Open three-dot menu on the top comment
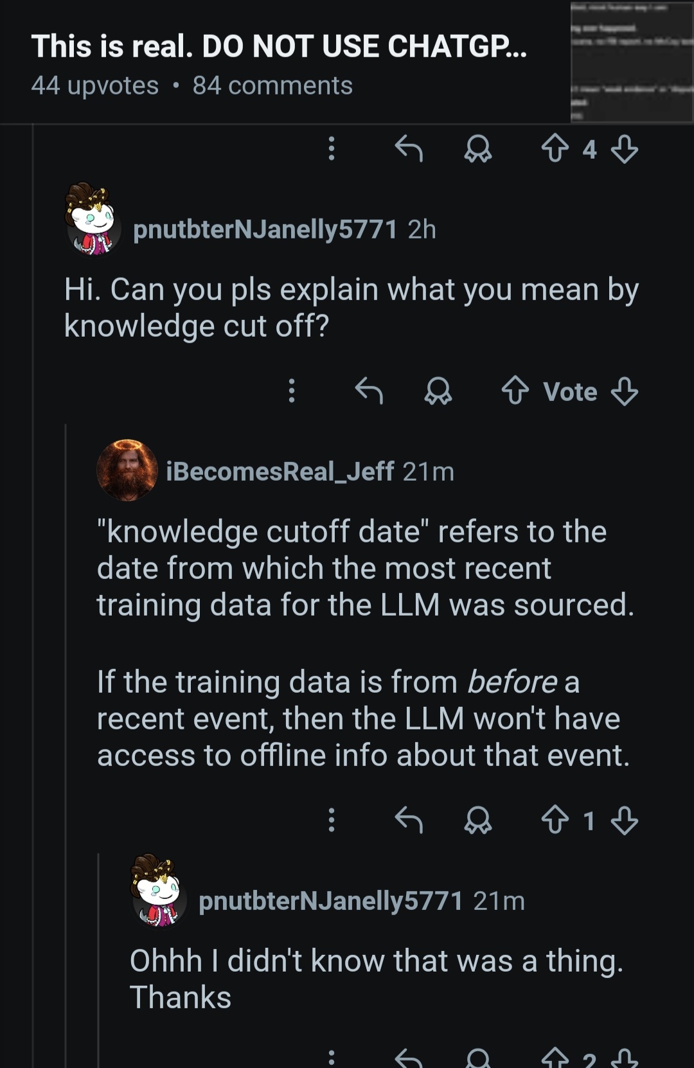694x1068 pixels. click(x=332, y=149)
